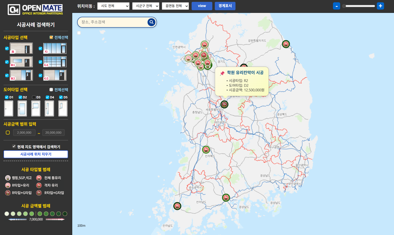Image resolution: width=394 pixels, height=235 pixels.
Task: Enable the D3 door type checkbox
Action: (x=34, y=97)
